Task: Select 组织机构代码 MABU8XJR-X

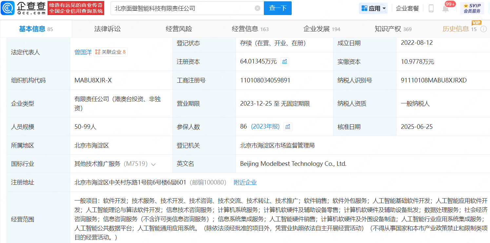Action: [x=93, y=80]
